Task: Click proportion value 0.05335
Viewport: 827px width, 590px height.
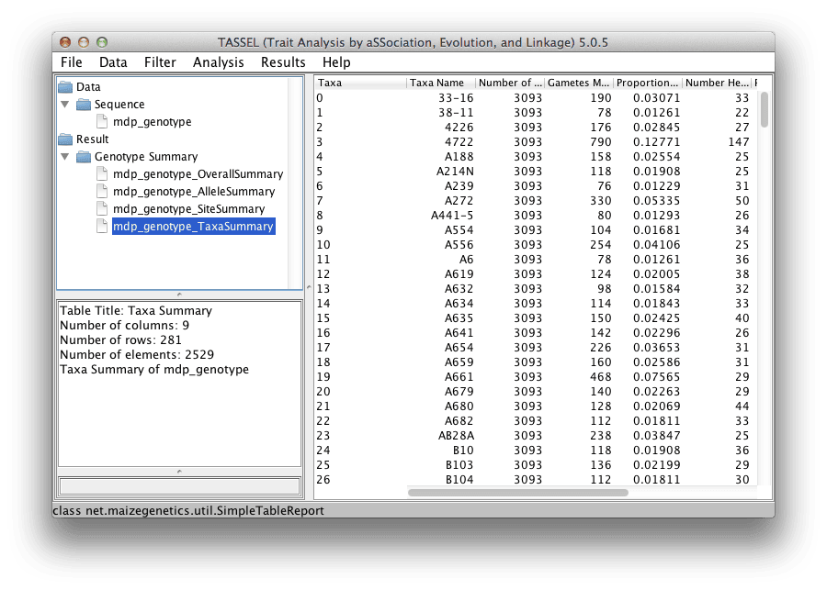Action: tap(657, 201)
